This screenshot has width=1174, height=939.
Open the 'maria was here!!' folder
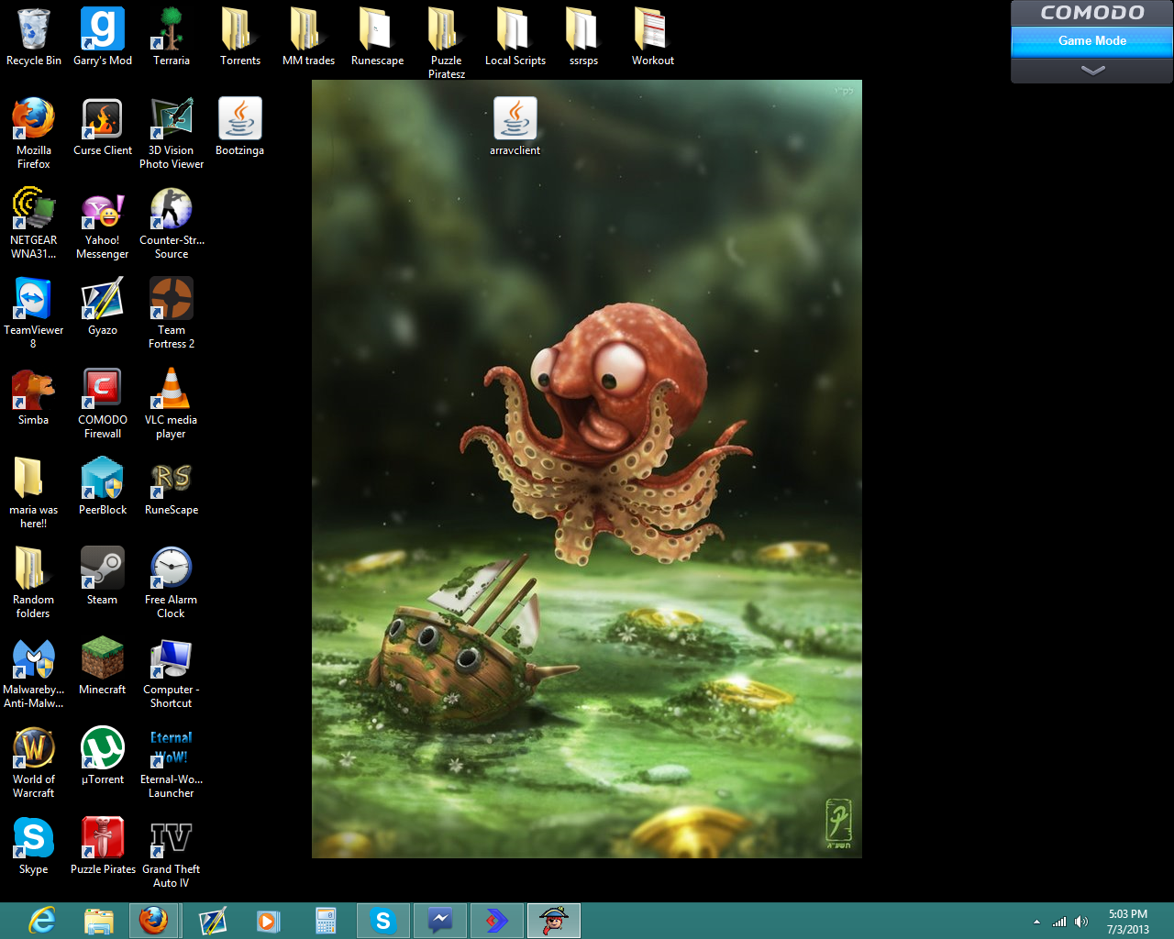click(x=34, y=492)
